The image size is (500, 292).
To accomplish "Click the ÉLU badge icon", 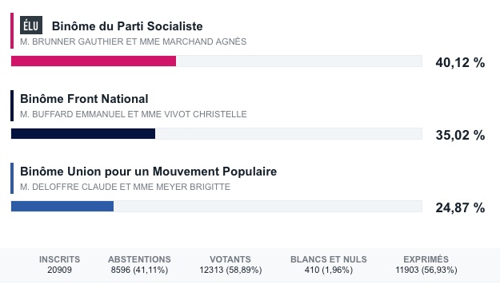I will (31, 25).
